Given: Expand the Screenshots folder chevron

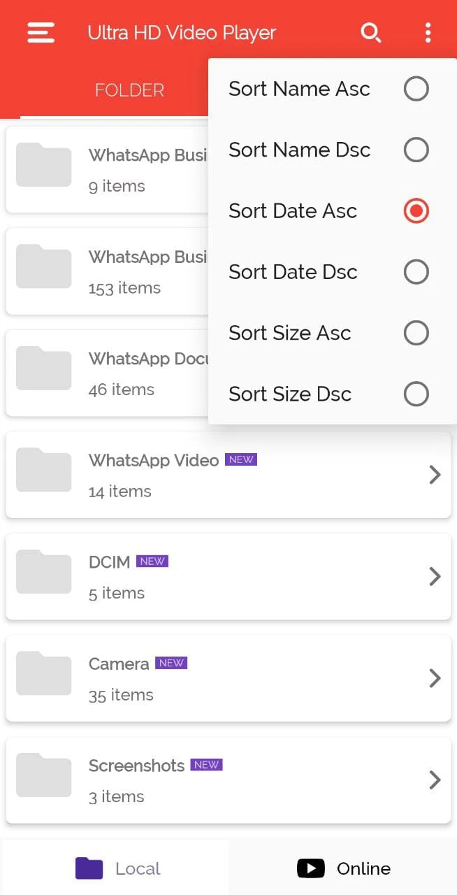Looking at the screenshot, I should tap(435, 780).
